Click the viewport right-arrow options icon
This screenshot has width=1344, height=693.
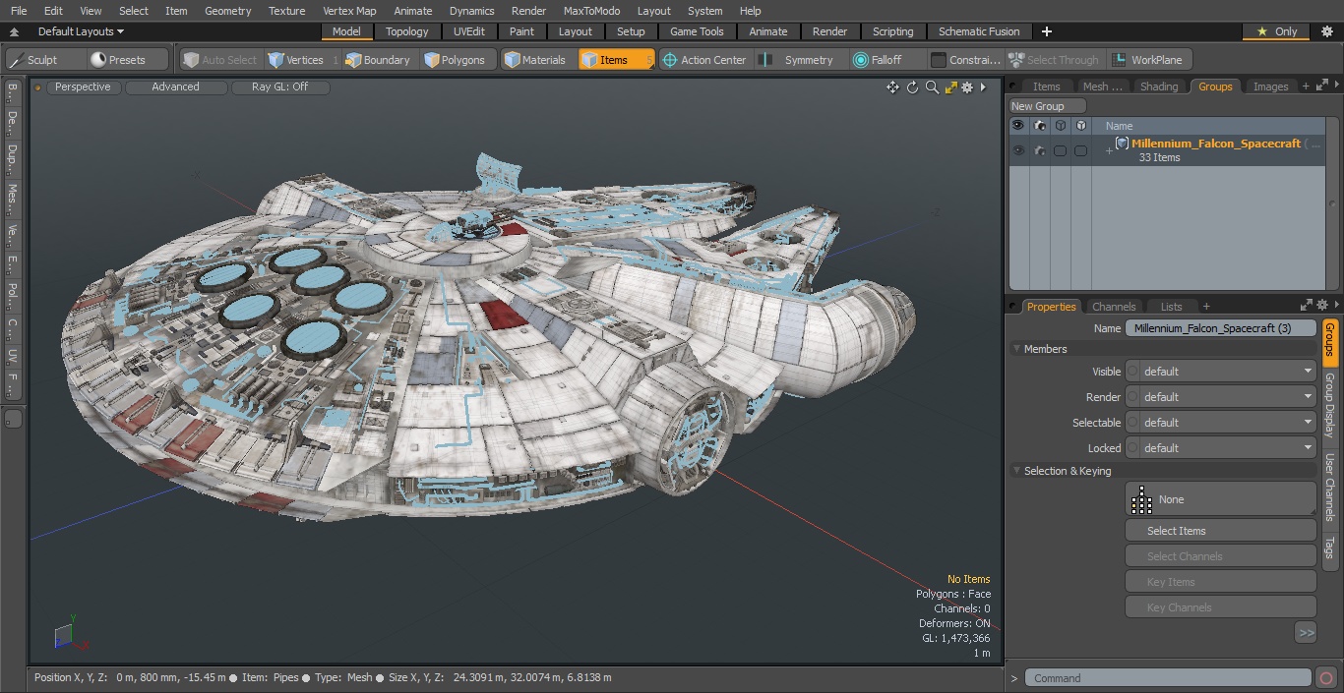(983, 87)
